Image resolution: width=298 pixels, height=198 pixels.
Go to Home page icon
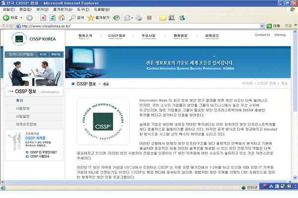click(x=62, y=18)
